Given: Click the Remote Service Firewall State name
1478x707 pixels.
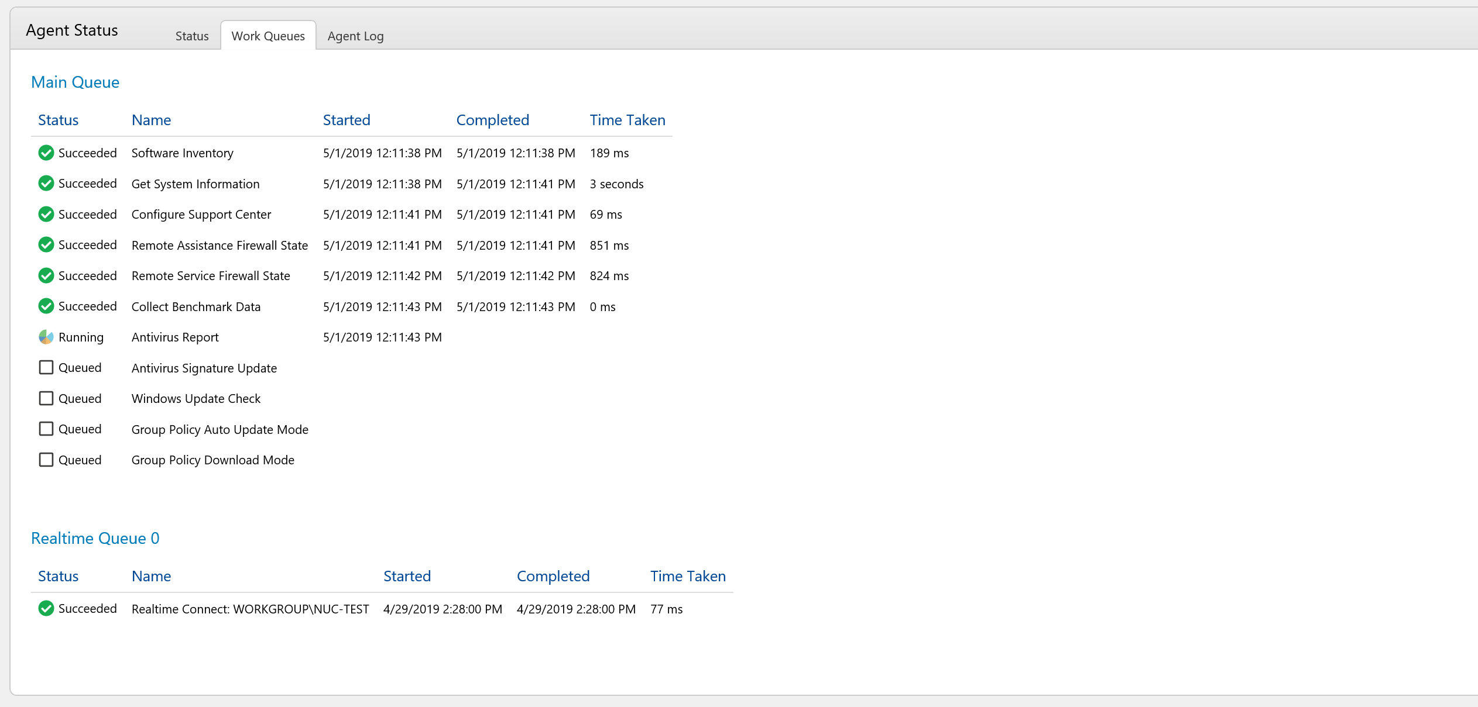Looking at the screenshot, I should tap(211, 276).
